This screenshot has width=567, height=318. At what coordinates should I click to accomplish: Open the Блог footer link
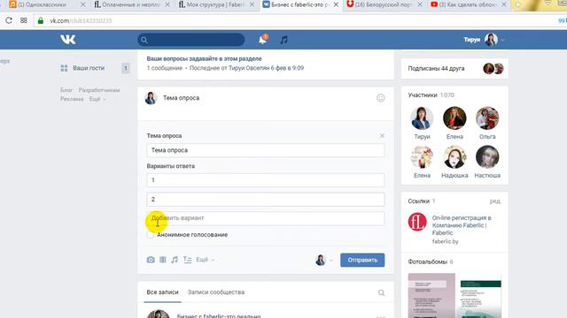[66, 90]
